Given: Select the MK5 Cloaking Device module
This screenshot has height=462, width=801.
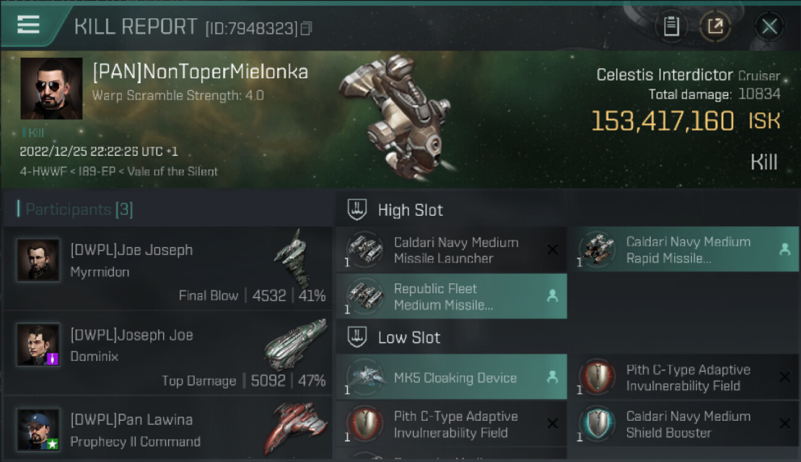Looking at the screenshot, I should (451, 378).
